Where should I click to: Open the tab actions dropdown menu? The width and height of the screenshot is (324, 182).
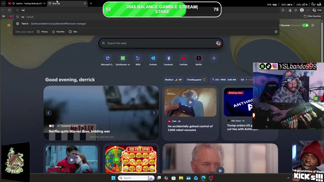point(3,3)
